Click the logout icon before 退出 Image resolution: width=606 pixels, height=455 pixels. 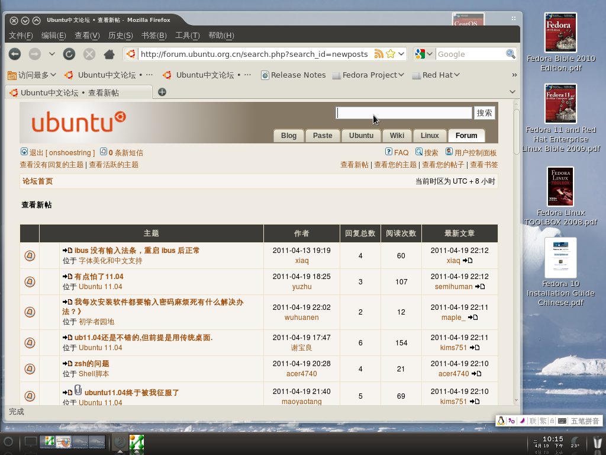pos(24,152)
